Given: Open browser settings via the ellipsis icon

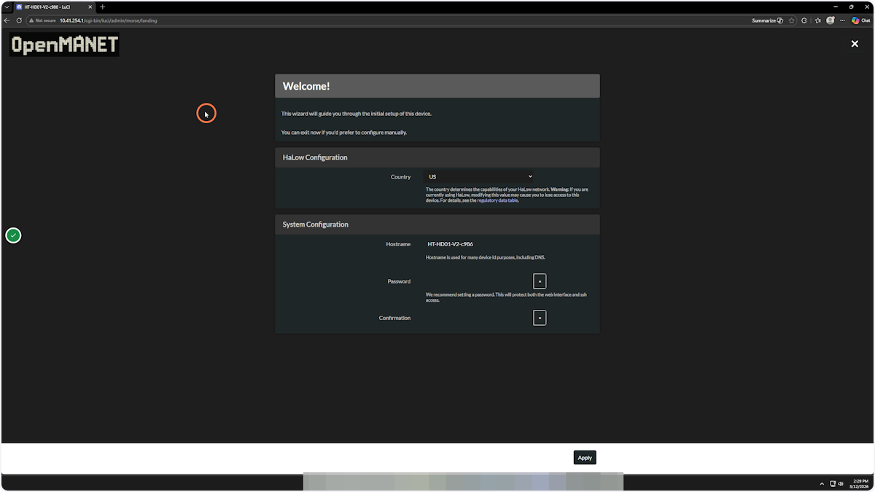Looking at the screenshot, I should coord(843,20).
